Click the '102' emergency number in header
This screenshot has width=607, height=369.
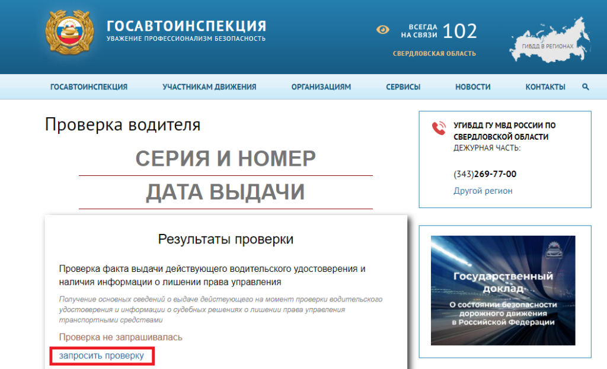[x=459, y=31]
